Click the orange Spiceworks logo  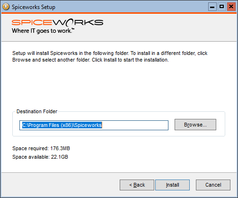coord(57,22)
